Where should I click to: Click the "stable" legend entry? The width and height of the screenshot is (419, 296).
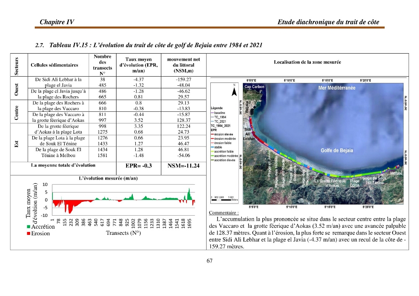point(217,147)
